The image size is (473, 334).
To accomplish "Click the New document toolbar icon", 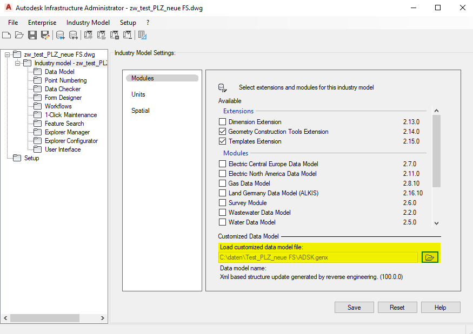I will coord(6,35).
